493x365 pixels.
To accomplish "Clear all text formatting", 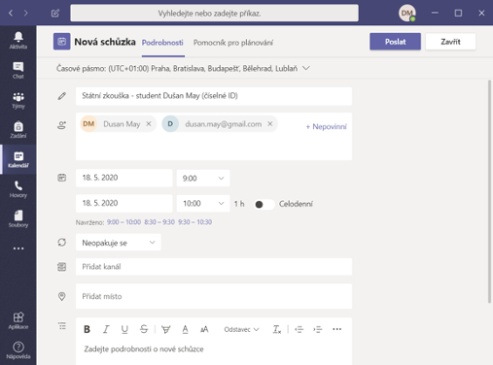I will click(x=276, y=329).
